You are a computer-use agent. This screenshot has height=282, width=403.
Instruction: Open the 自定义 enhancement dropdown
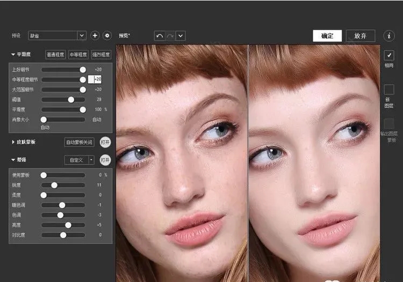[x=79, y=160]
